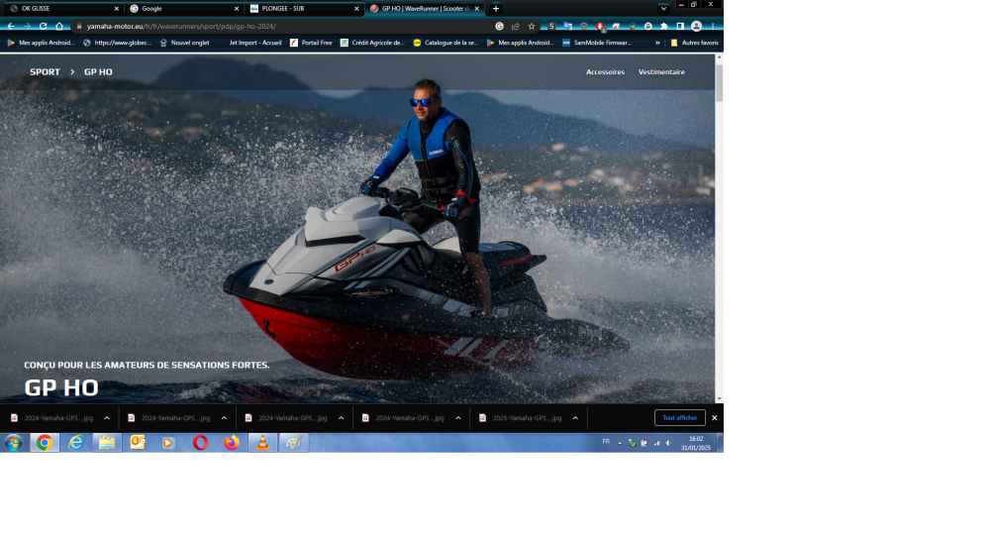
Task: Expand options for the first 2024-Yamaha download
Action: [x=107, y=418]
